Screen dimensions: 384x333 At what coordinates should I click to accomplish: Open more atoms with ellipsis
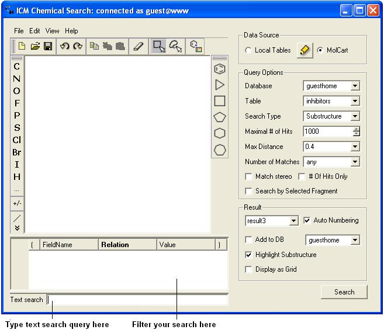(16, 190)
